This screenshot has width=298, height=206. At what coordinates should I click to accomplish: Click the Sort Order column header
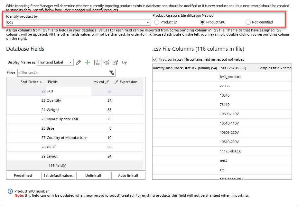[29, 82]
